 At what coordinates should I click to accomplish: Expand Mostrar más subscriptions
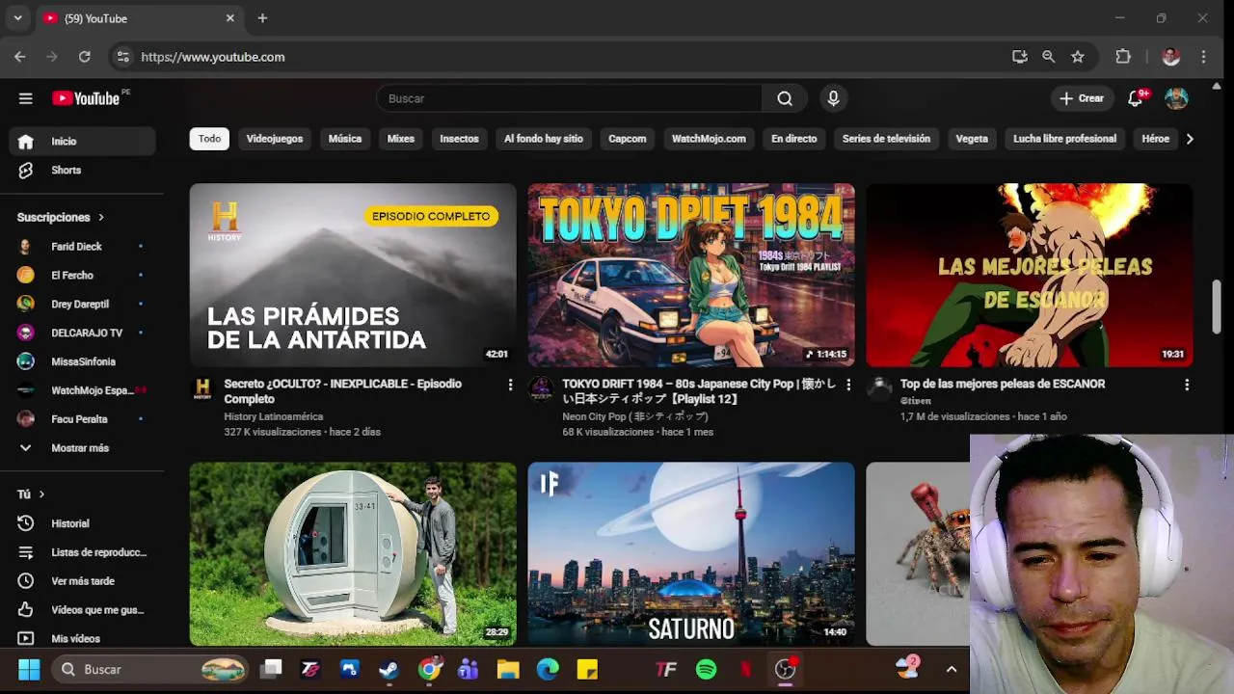click(x=83, y=448)
